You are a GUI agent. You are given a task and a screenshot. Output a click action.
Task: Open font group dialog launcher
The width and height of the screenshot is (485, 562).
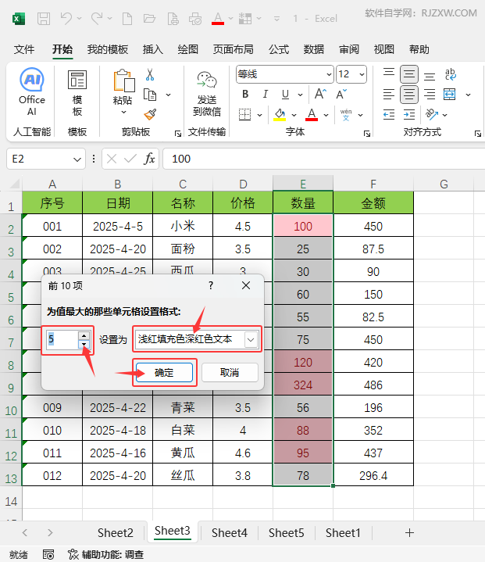coord(367,134)
